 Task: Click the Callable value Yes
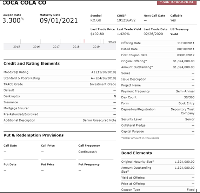[173, 20]
